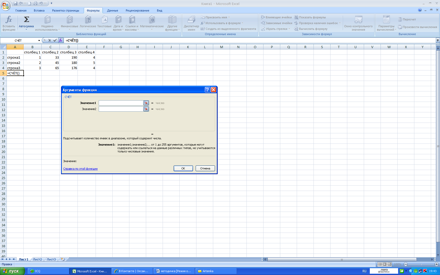Click the zoom out minus button
Viewport: 440px width, 275px height.
coord(406,264)
